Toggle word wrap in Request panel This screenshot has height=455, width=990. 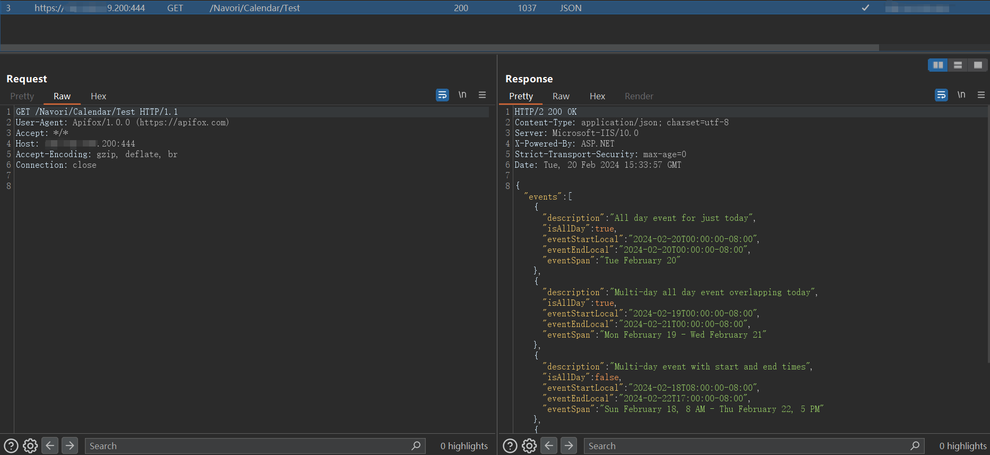tap(442, 95)
